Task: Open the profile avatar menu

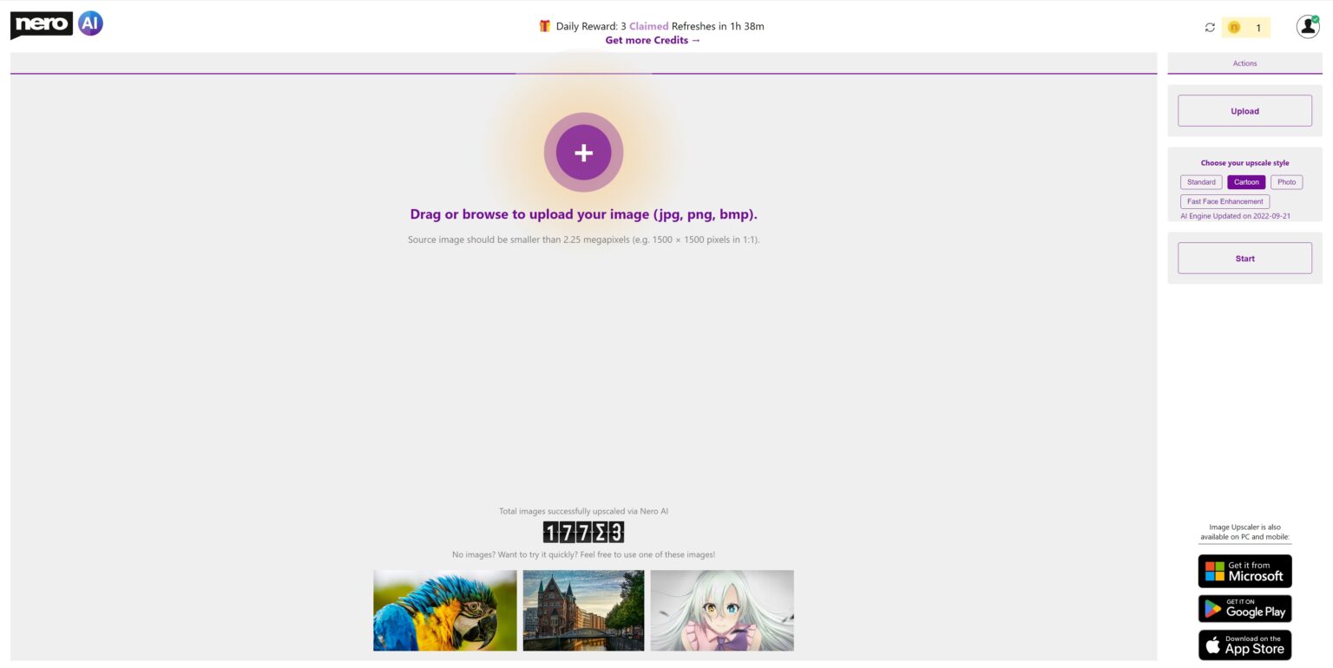Action: pos(1307,26)
